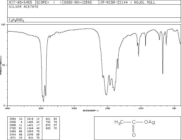Click the SDBS-NO=12890 header cell

81,2
